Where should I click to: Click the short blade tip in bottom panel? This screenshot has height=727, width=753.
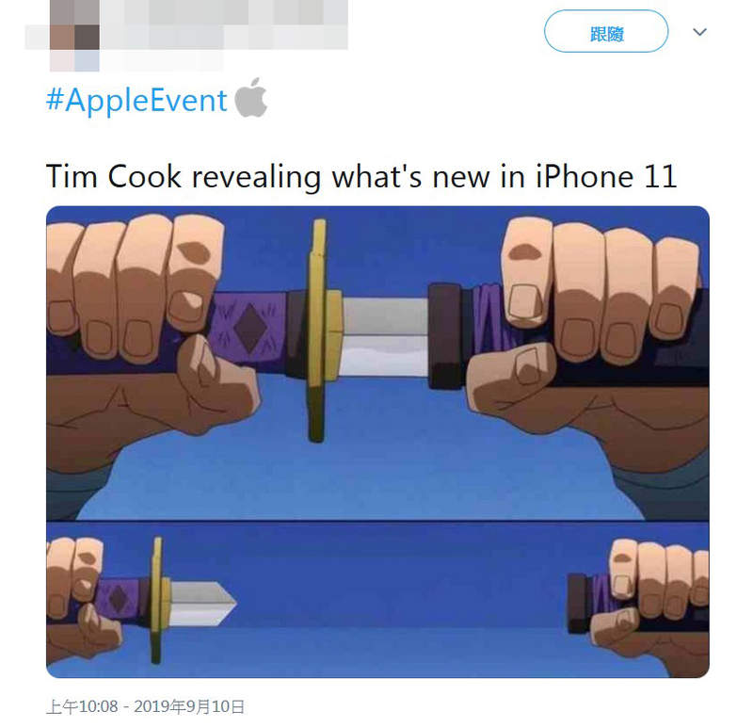[x=203, y=604]
